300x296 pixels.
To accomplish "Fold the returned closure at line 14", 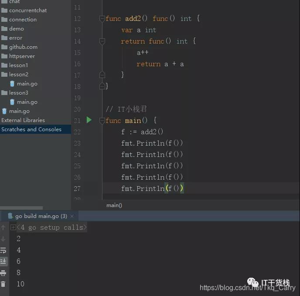I will pos(102,41).
